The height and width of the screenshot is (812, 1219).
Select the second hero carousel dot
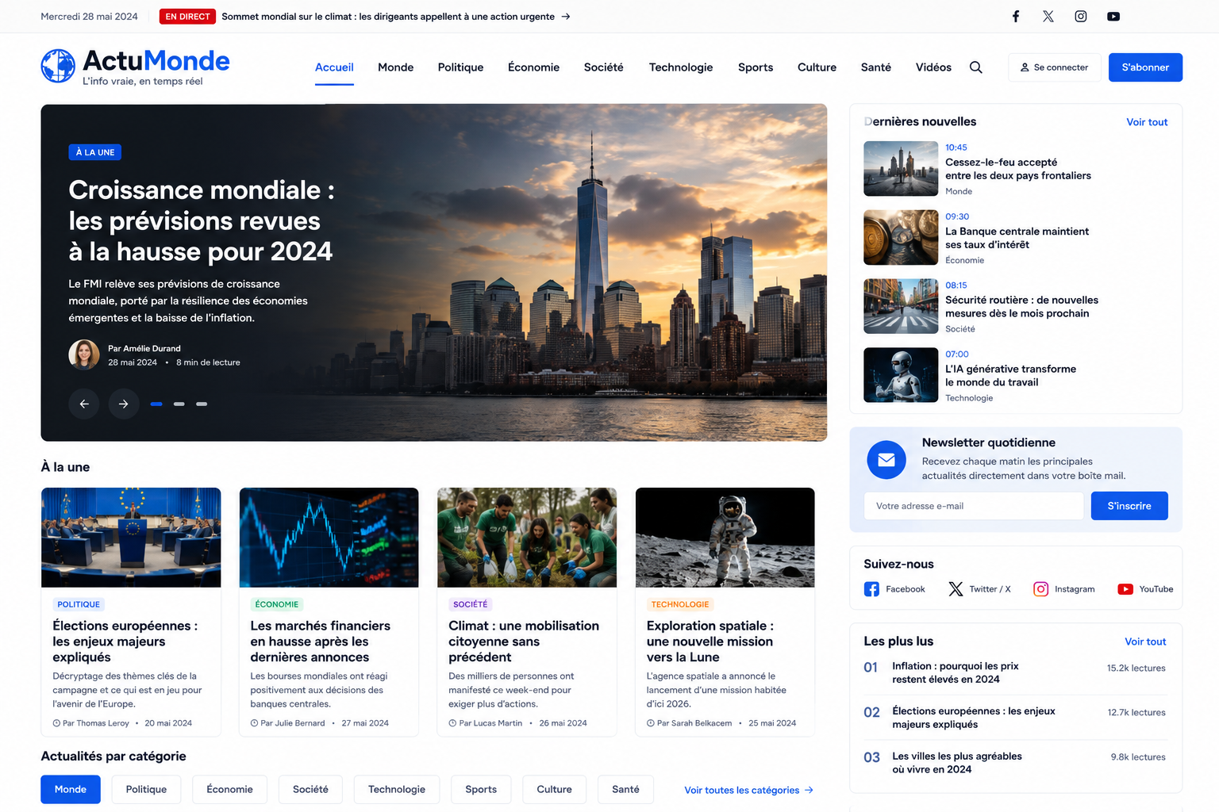pos(179,404)
